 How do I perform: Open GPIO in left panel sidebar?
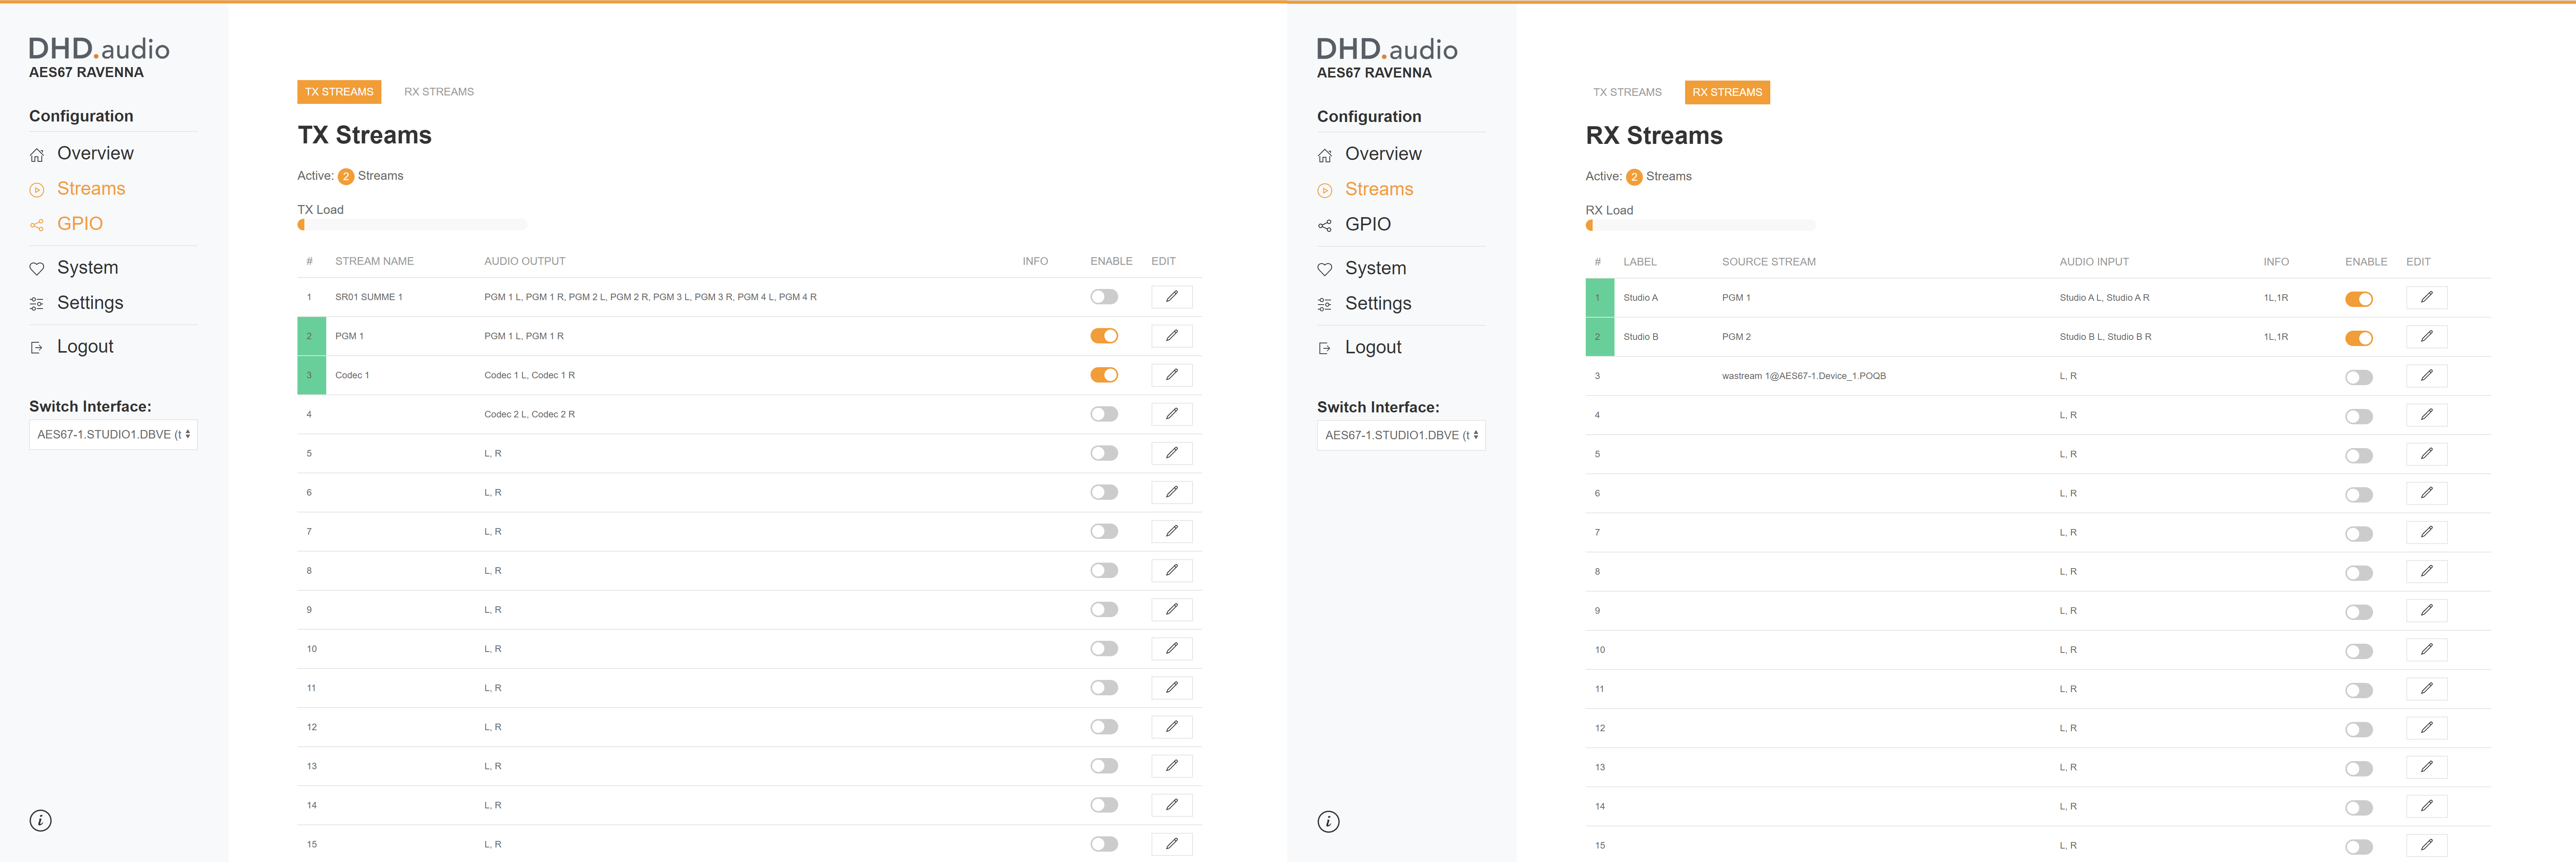tap(80, 224)
